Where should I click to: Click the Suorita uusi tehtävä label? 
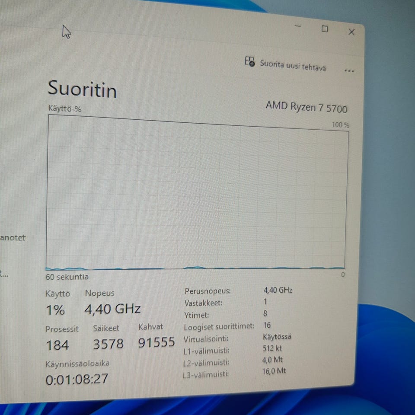click(x=293, y=66)
